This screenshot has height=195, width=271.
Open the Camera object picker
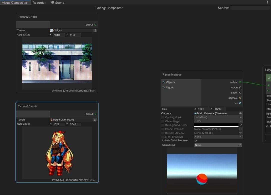pyautogui.click(x=240, y=113)
